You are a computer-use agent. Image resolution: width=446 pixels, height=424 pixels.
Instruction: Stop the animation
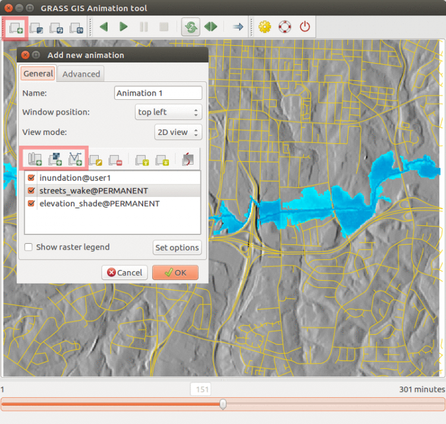[164, 27]
